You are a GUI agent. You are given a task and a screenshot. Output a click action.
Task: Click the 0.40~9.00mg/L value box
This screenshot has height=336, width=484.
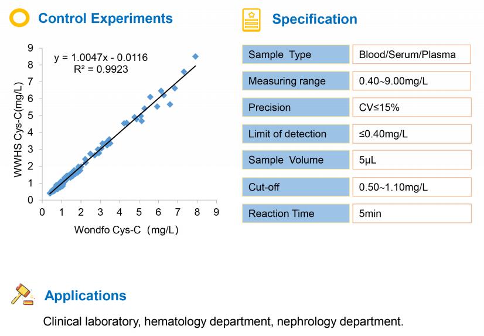click(412, 80)
